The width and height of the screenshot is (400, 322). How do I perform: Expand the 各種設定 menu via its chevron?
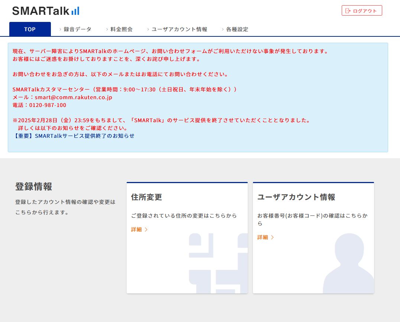click(223, 29)
